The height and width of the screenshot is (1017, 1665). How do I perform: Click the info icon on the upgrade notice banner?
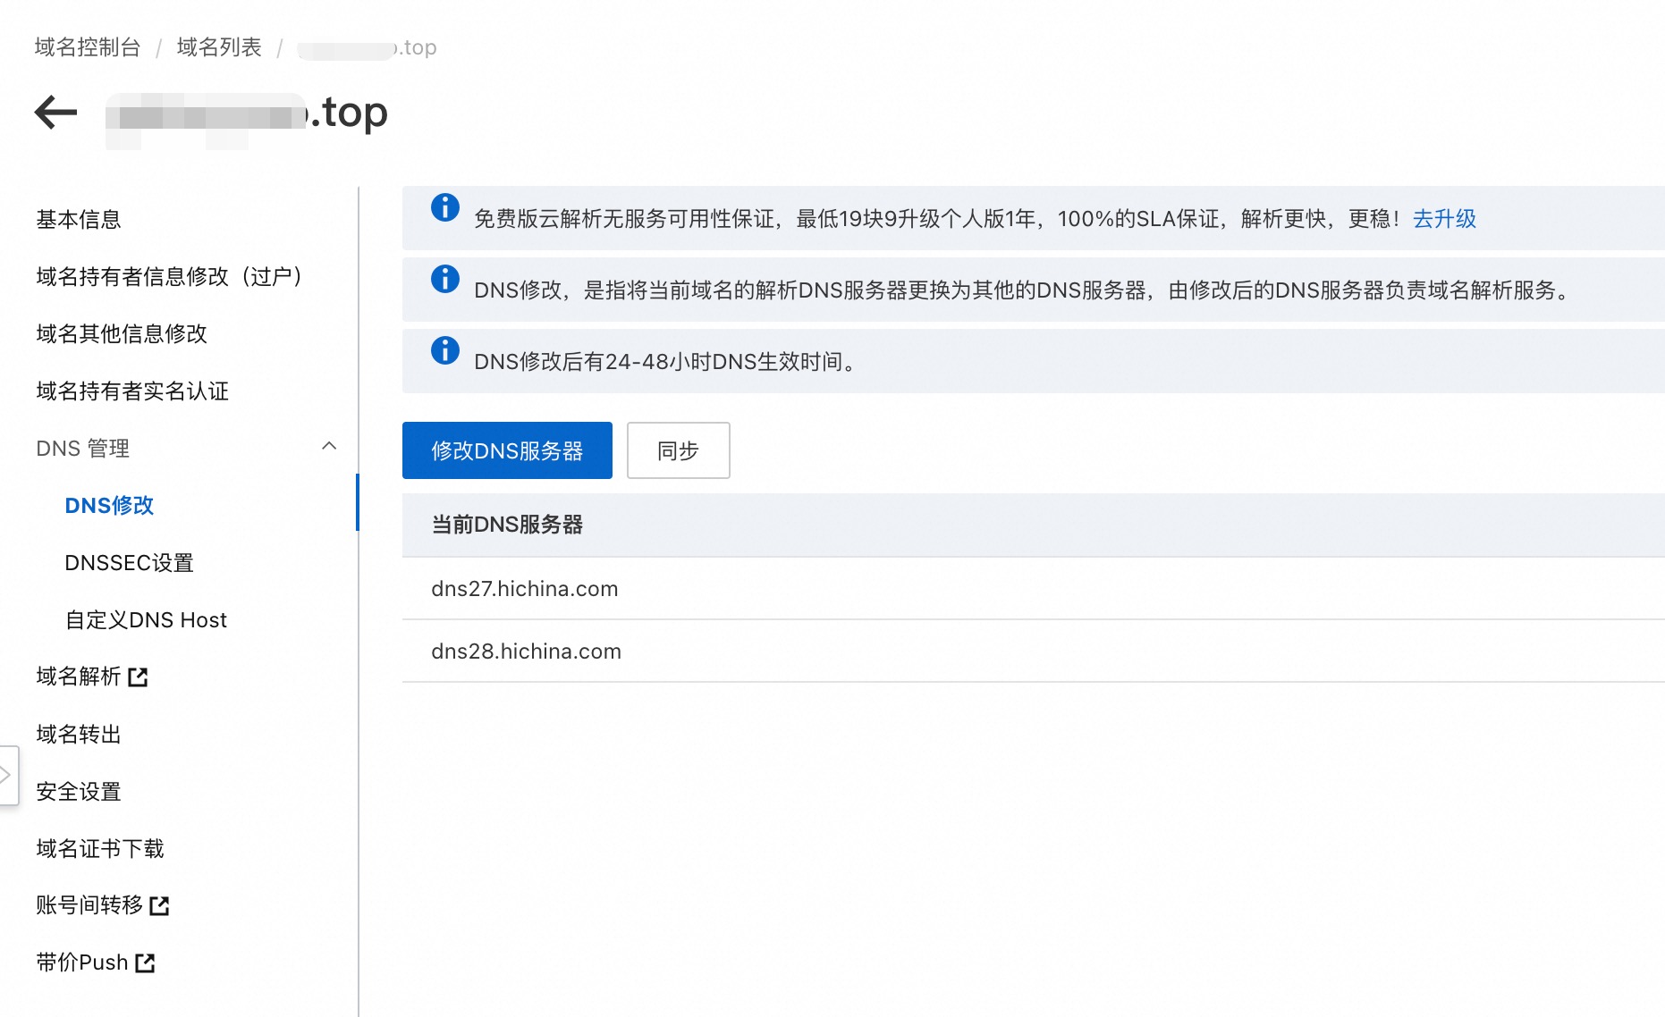tap(444, 208)
